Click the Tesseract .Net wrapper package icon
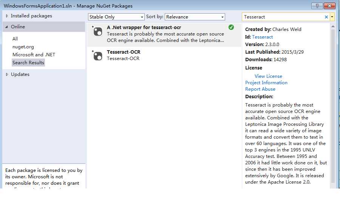The width and height of the screenshot is (340, 204). point(97,31)
